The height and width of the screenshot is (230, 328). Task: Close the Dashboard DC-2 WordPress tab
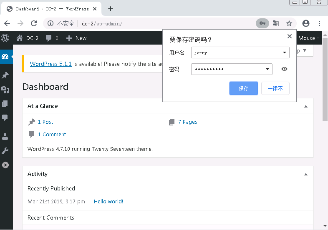[95, 9]
